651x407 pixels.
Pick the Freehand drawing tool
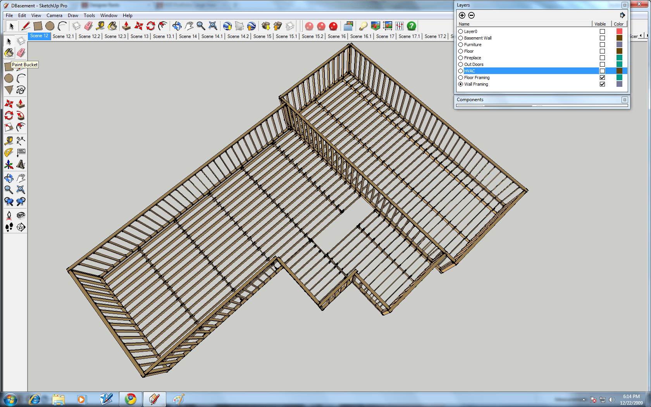tap(21, 90)
